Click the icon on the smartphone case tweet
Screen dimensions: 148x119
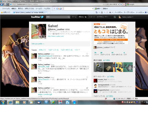click(x=87, y=88)
